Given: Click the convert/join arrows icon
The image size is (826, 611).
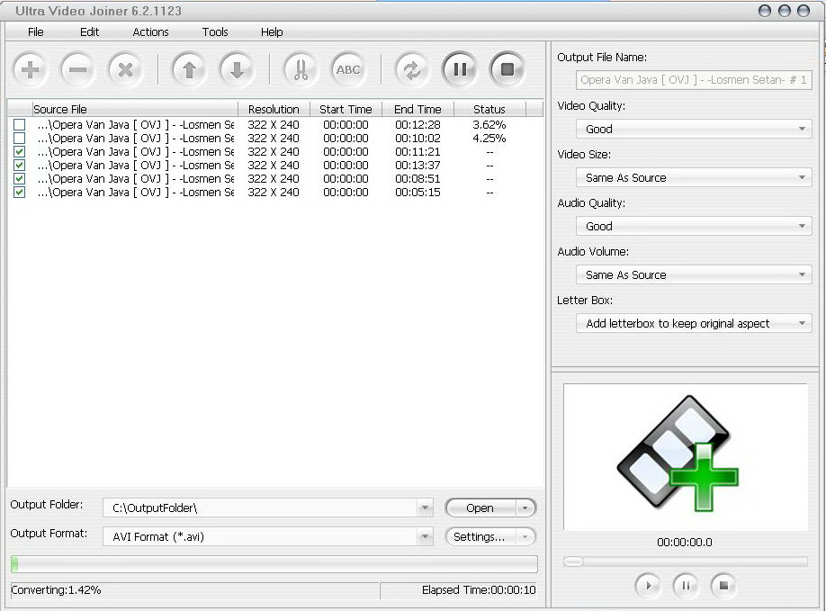Looking at the screenshot, I should (411, 69).
